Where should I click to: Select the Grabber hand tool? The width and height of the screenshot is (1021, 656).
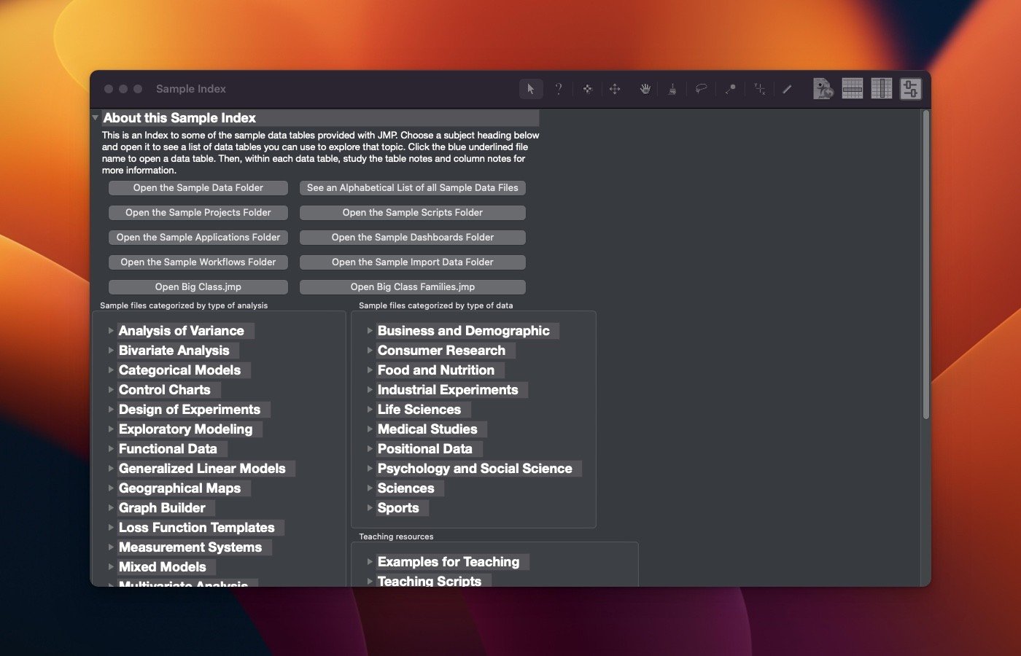click(x=645, y=89)
